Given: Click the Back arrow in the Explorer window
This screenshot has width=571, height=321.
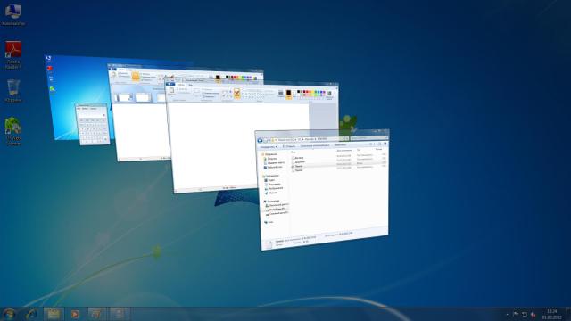Looking at the screenshot, I should 260,141.
